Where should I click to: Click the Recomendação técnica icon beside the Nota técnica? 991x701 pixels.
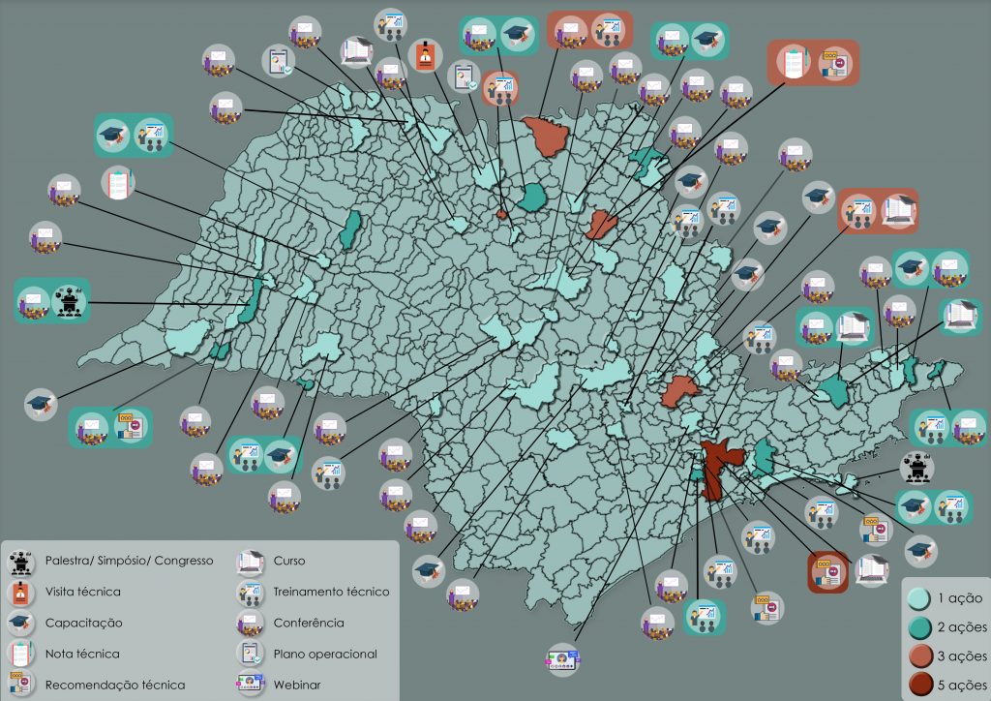835,63
